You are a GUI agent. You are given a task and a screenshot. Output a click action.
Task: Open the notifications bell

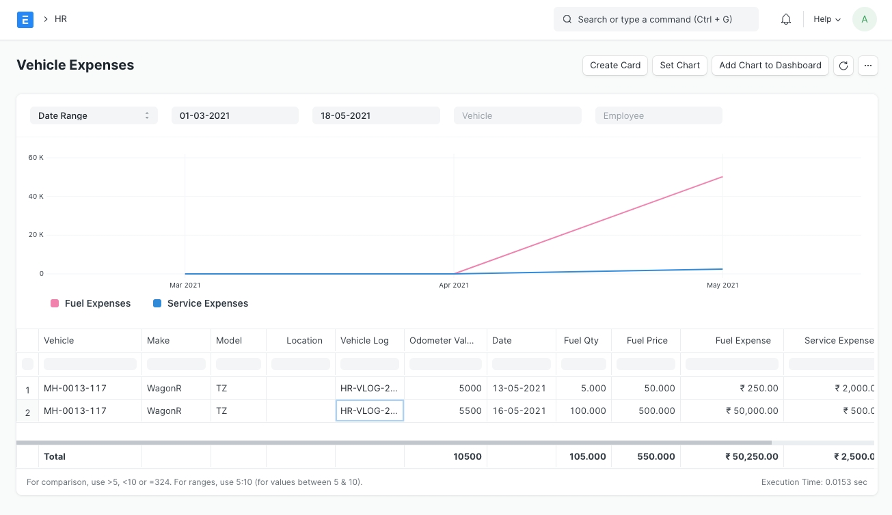pyautogui.click(x=786, y=19)
